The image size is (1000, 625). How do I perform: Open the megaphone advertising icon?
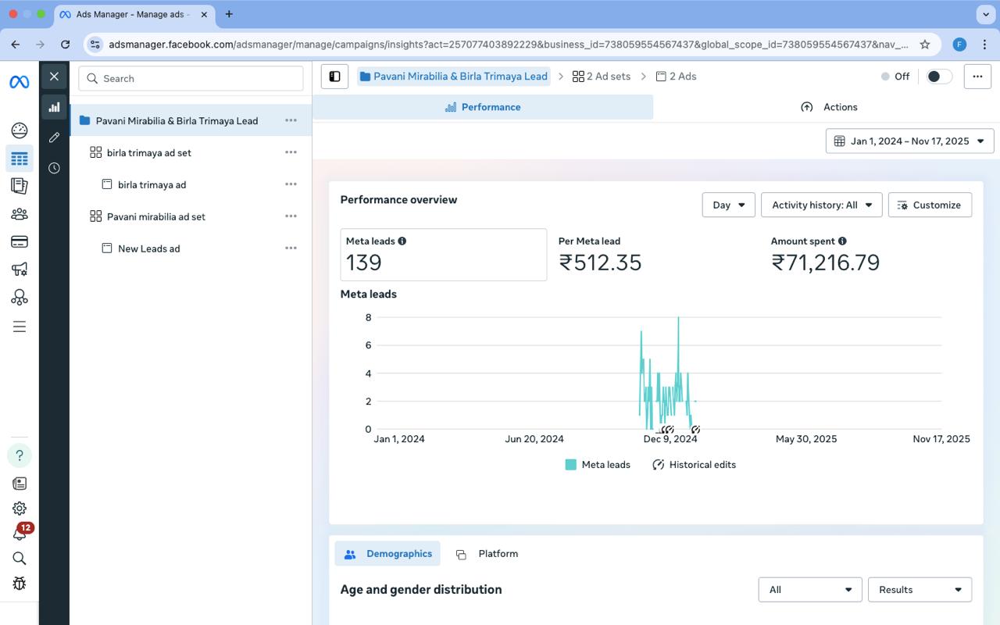pos(20,270)
